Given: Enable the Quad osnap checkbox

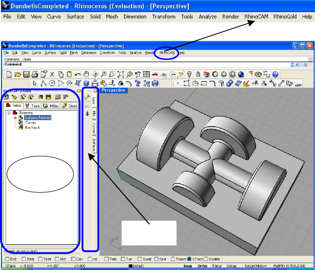Looking at the screenshot, I should pyautogui.click(x=140, y=259).
